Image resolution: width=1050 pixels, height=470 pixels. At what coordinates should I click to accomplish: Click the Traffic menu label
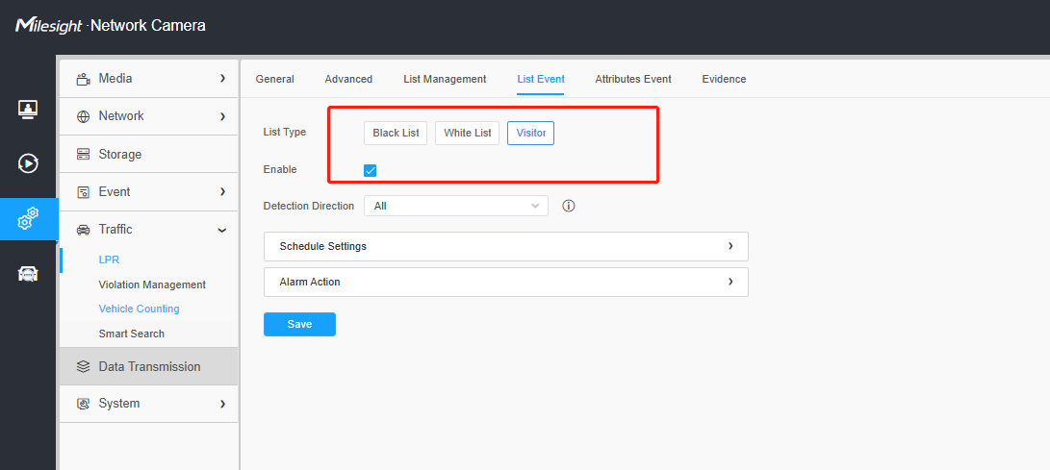click(x=115, y=230)
